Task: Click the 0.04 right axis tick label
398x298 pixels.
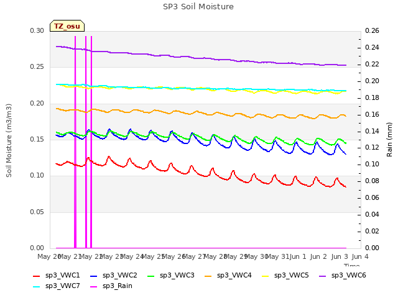Action: [372, 214]
